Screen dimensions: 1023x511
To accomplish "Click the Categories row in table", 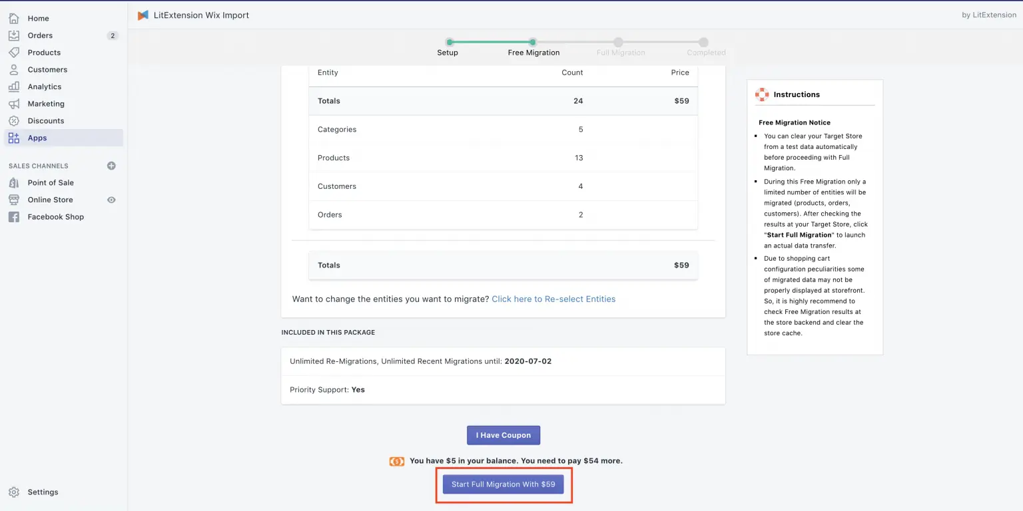I will [503, 130].
